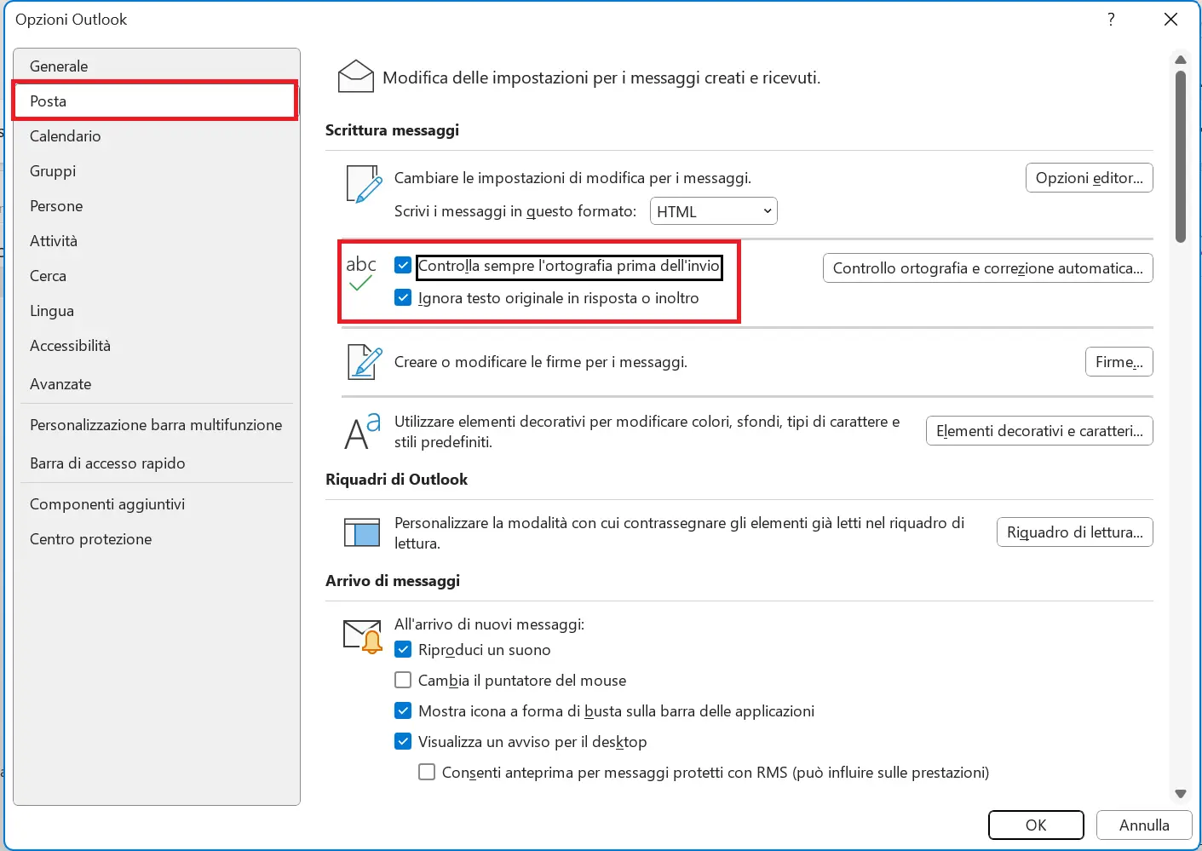Toggle Visualizza un avviso per il desktop
The width and height of the screenshot is (1202, 851).
(403, 741)
